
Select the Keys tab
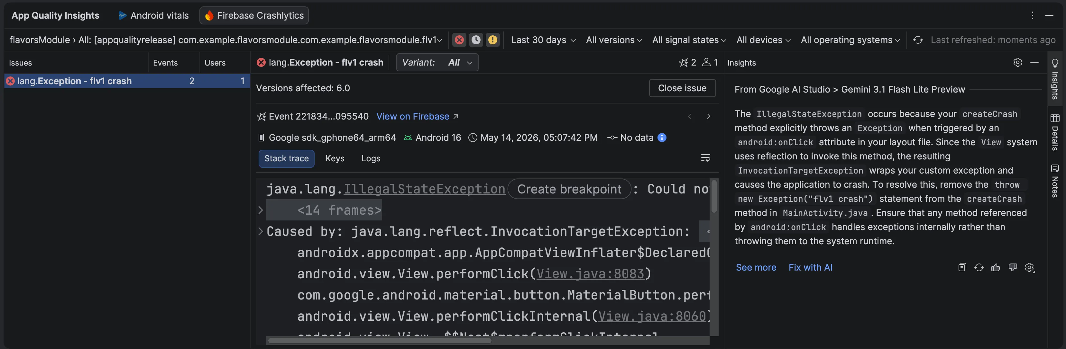(335, 159)
